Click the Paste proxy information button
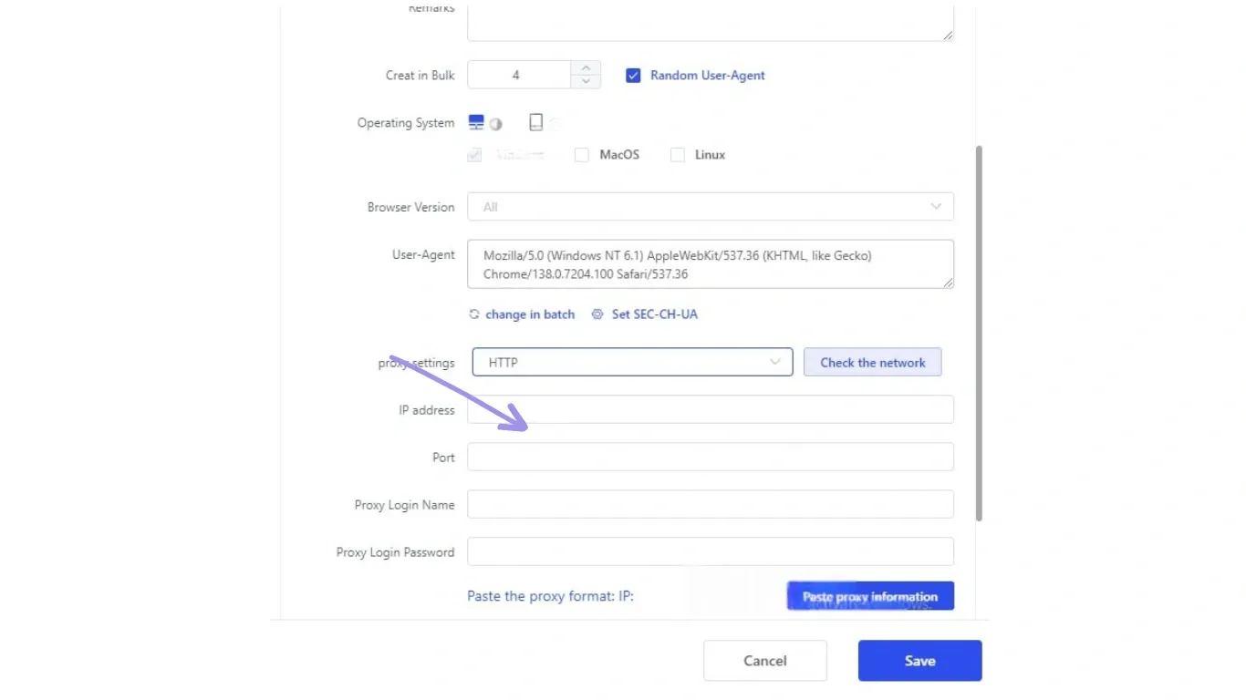1246x700 pixels. [x=869, y=595]
